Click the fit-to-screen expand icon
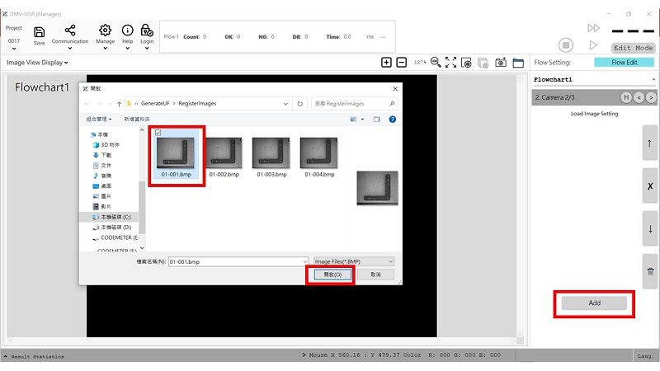660x371 pixels. pos(450,63)
